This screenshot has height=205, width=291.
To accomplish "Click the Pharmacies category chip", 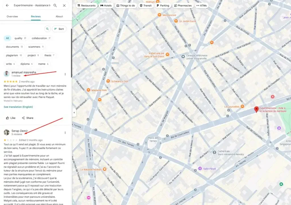I will (183, 6).
